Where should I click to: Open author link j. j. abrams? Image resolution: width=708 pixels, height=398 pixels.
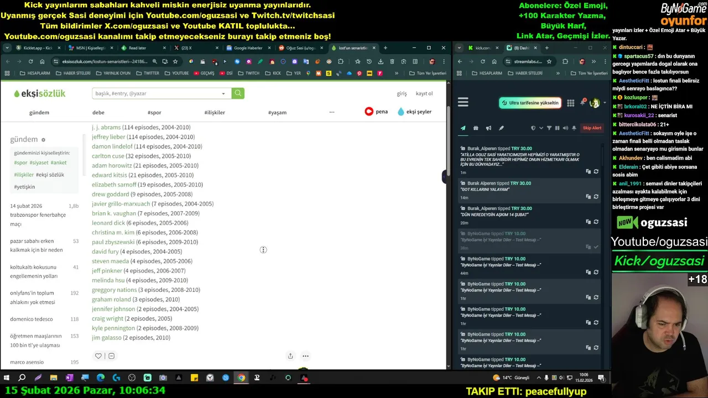[x=106, y=127]
